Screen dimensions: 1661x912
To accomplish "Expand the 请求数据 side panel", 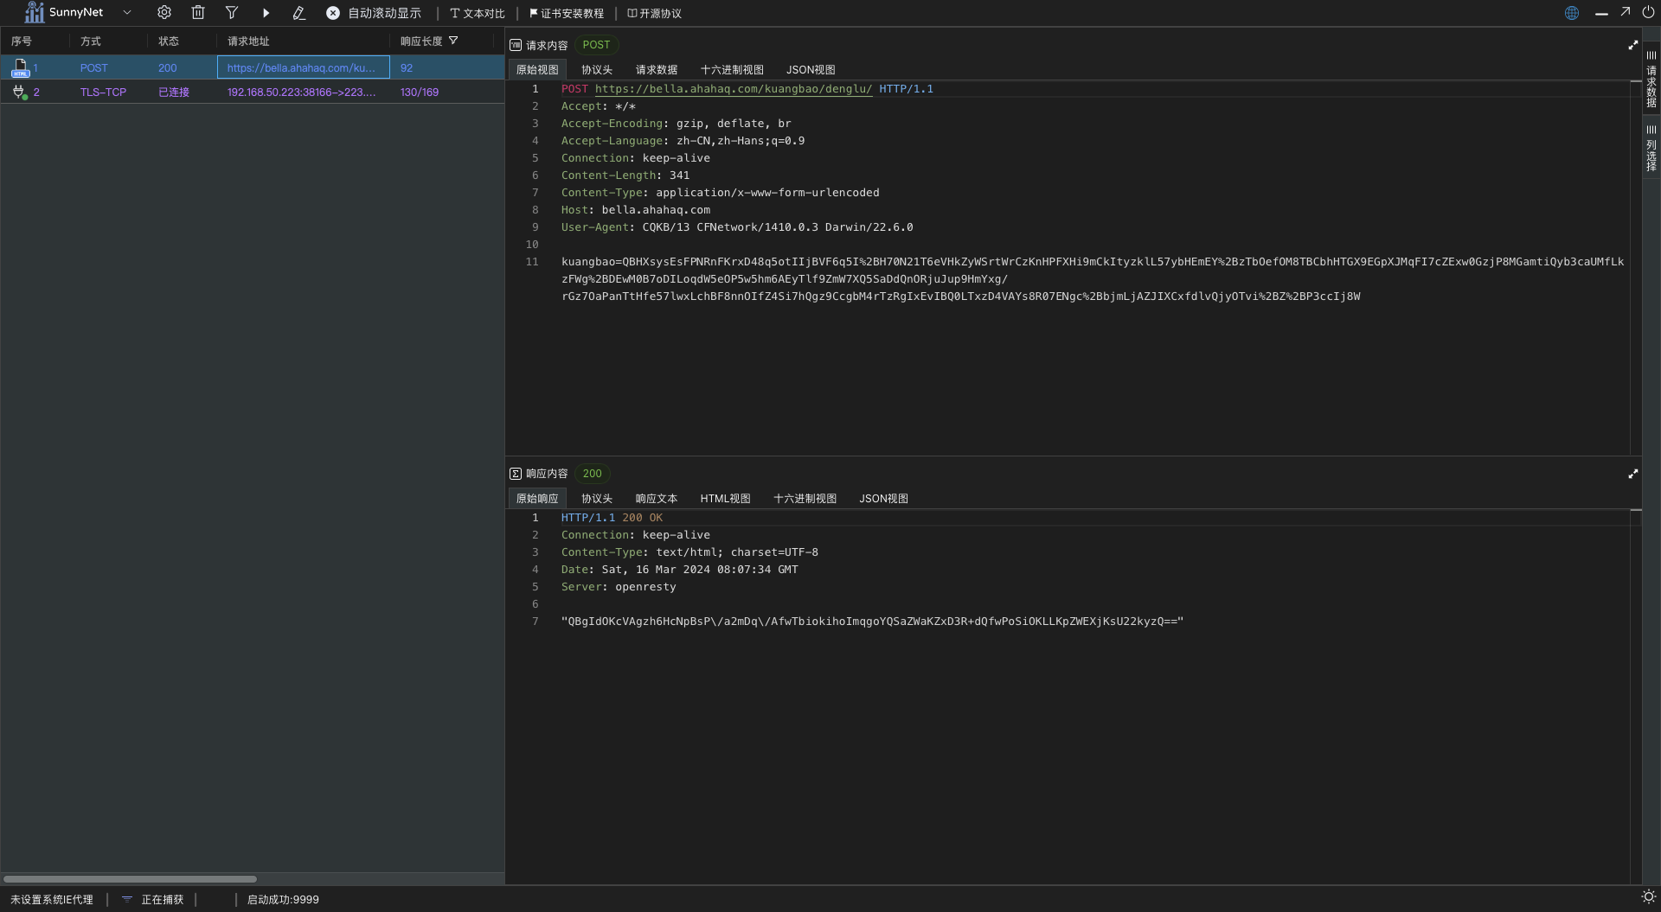I will coord(1651,80).
